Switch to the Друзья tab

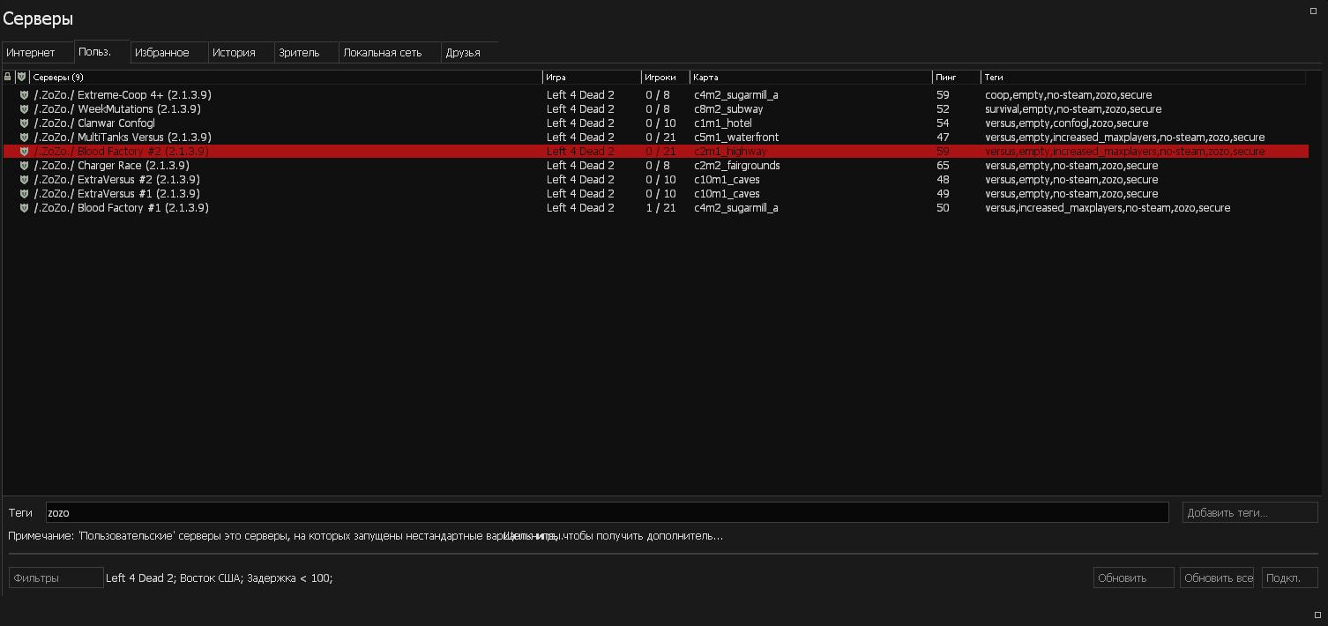point(469,52)
